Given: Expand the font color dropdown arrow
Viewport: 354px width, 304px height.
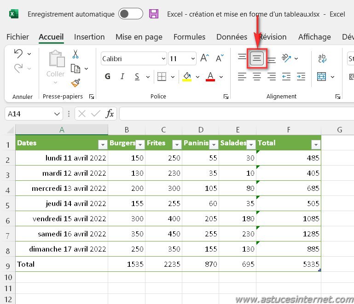Looking at the screenshot, I should pyautogui.click(x=221, y=77).
